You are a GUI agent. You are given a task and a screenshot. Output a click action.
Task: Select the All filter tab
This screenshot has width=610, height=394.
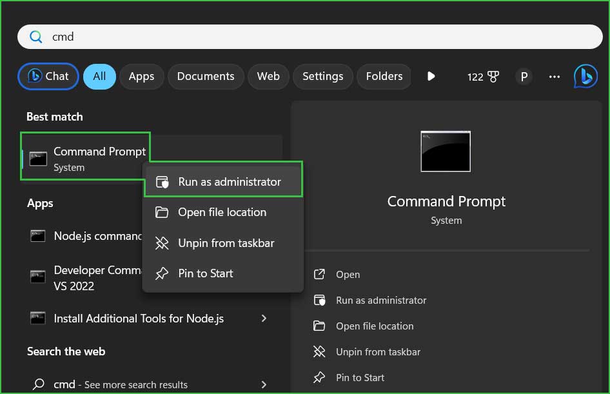[99, 76]
